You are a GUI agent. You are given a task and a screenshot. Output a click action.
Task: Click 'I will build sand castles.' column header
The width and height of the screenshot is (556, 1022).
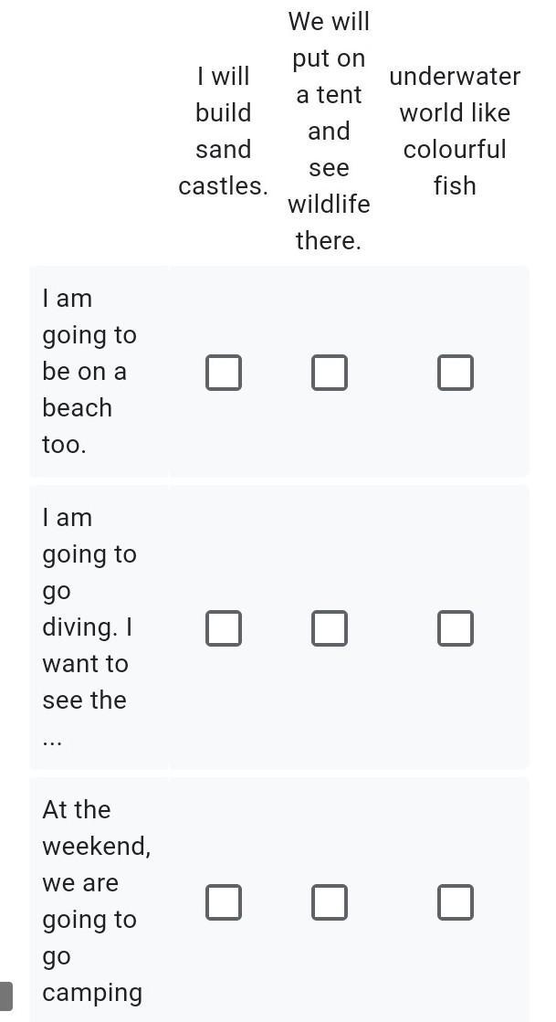(224, 131)
